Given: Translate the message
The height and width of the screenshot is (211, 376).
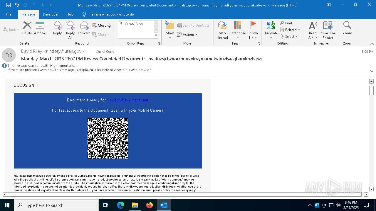Looking at the screenshot, I should tap(271, 30).
